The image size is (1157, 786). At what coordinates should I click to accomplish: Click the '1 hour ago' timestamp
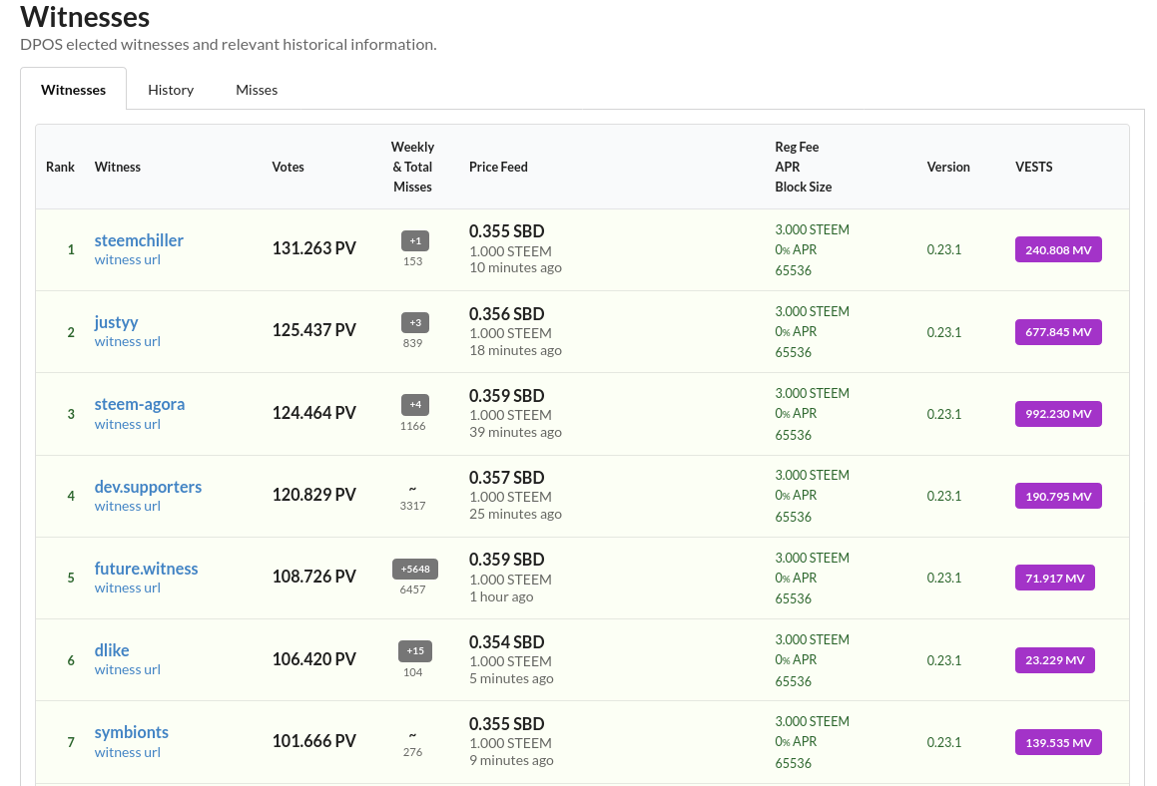501,596
